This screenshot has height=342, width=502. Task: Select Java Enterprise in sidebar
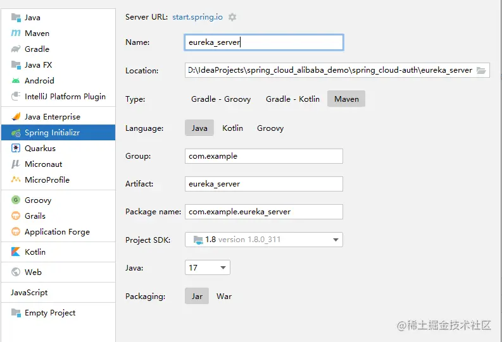(x=53, y=117)
